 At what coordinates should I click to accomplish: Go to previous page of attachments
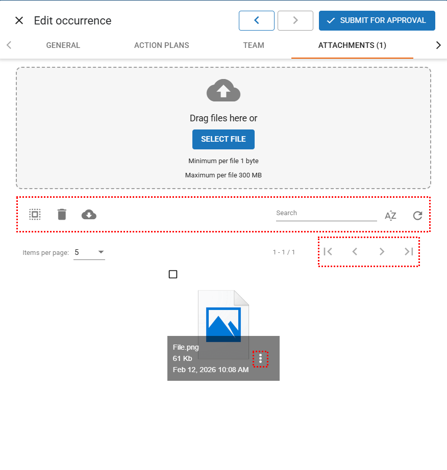pyautogui.click(x=355, y=251)
